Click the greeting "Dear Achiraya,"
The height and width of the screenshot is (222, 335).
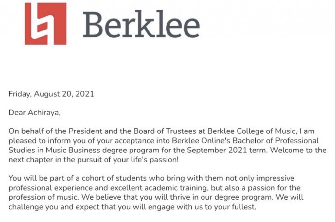[x=35, y=113]
